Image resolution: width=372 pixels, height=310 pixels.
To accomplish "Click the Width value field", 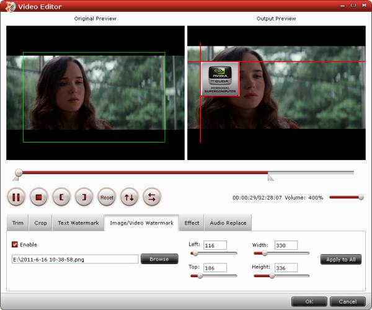I will point(286,246).
